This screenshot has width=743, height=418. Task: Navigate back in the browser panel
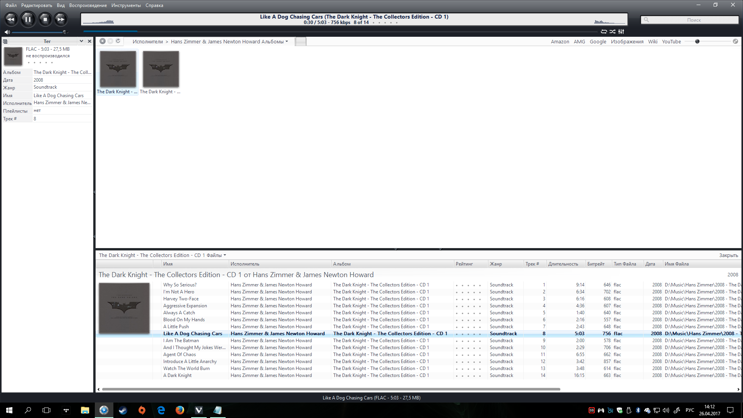(x=103, y=41)
